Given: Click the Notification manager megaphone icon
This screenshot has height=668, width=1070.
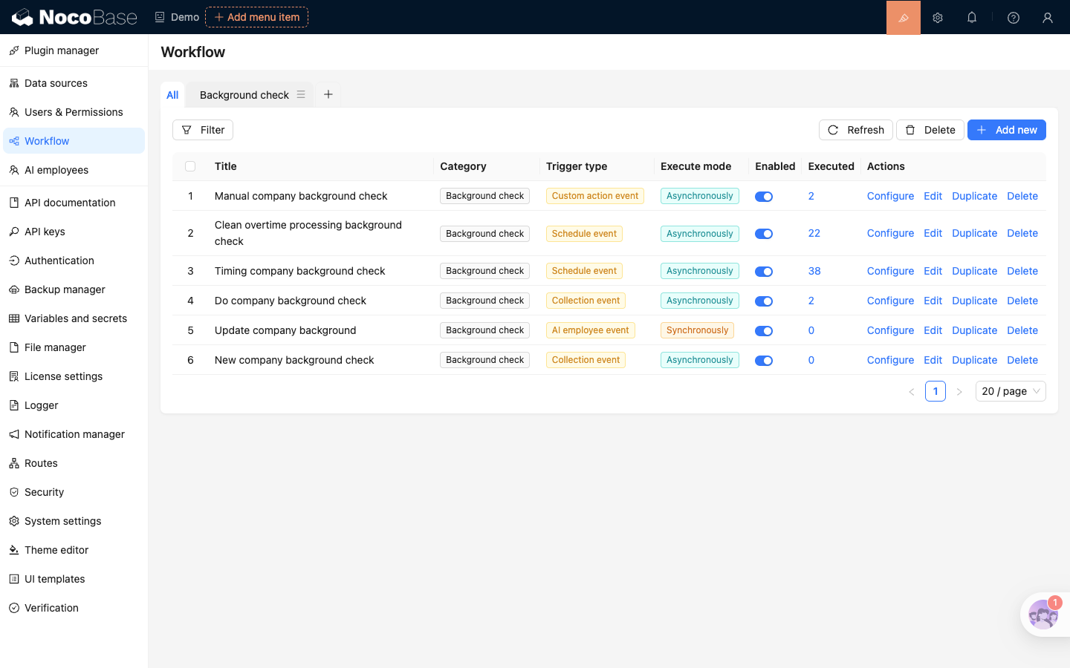Looking at the screenshot, I should pos(14,434).
